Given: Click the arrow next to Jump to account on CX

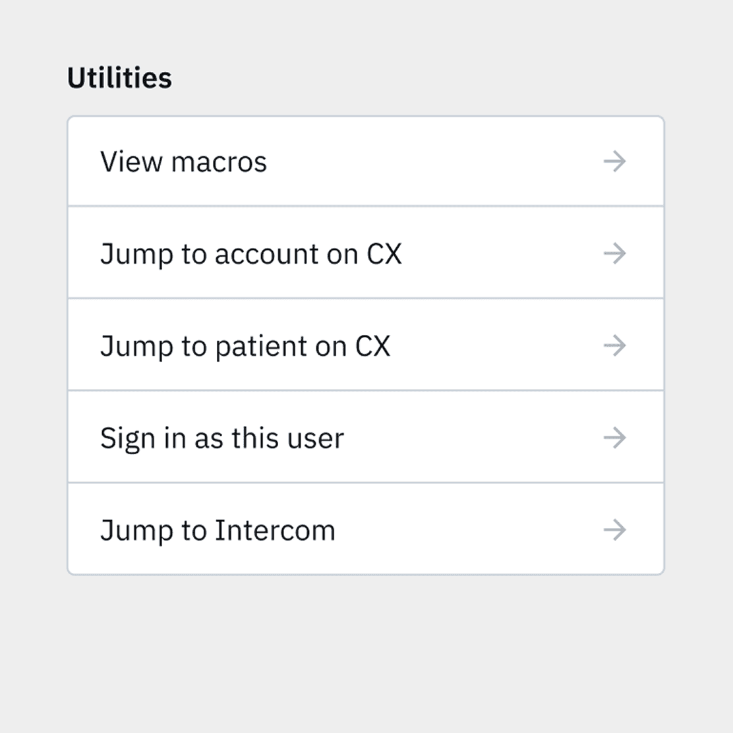Looking at the screenshot, I should click(615, 253).
